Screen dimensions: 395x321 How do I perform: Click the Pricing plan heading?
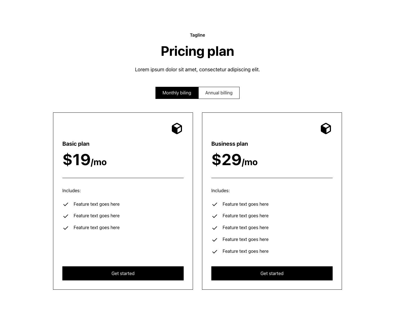[197, 51]
